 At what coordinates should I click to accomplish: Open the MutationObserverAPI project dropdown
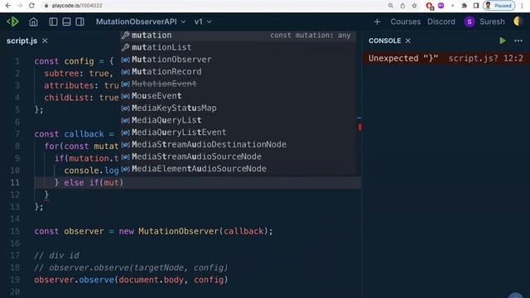click(141, 22)
